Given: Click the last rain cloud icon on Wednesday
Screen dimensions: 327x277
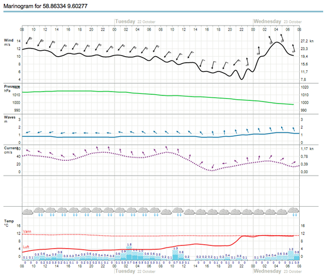Looking at the screenshot, I should tap(293, 211).
